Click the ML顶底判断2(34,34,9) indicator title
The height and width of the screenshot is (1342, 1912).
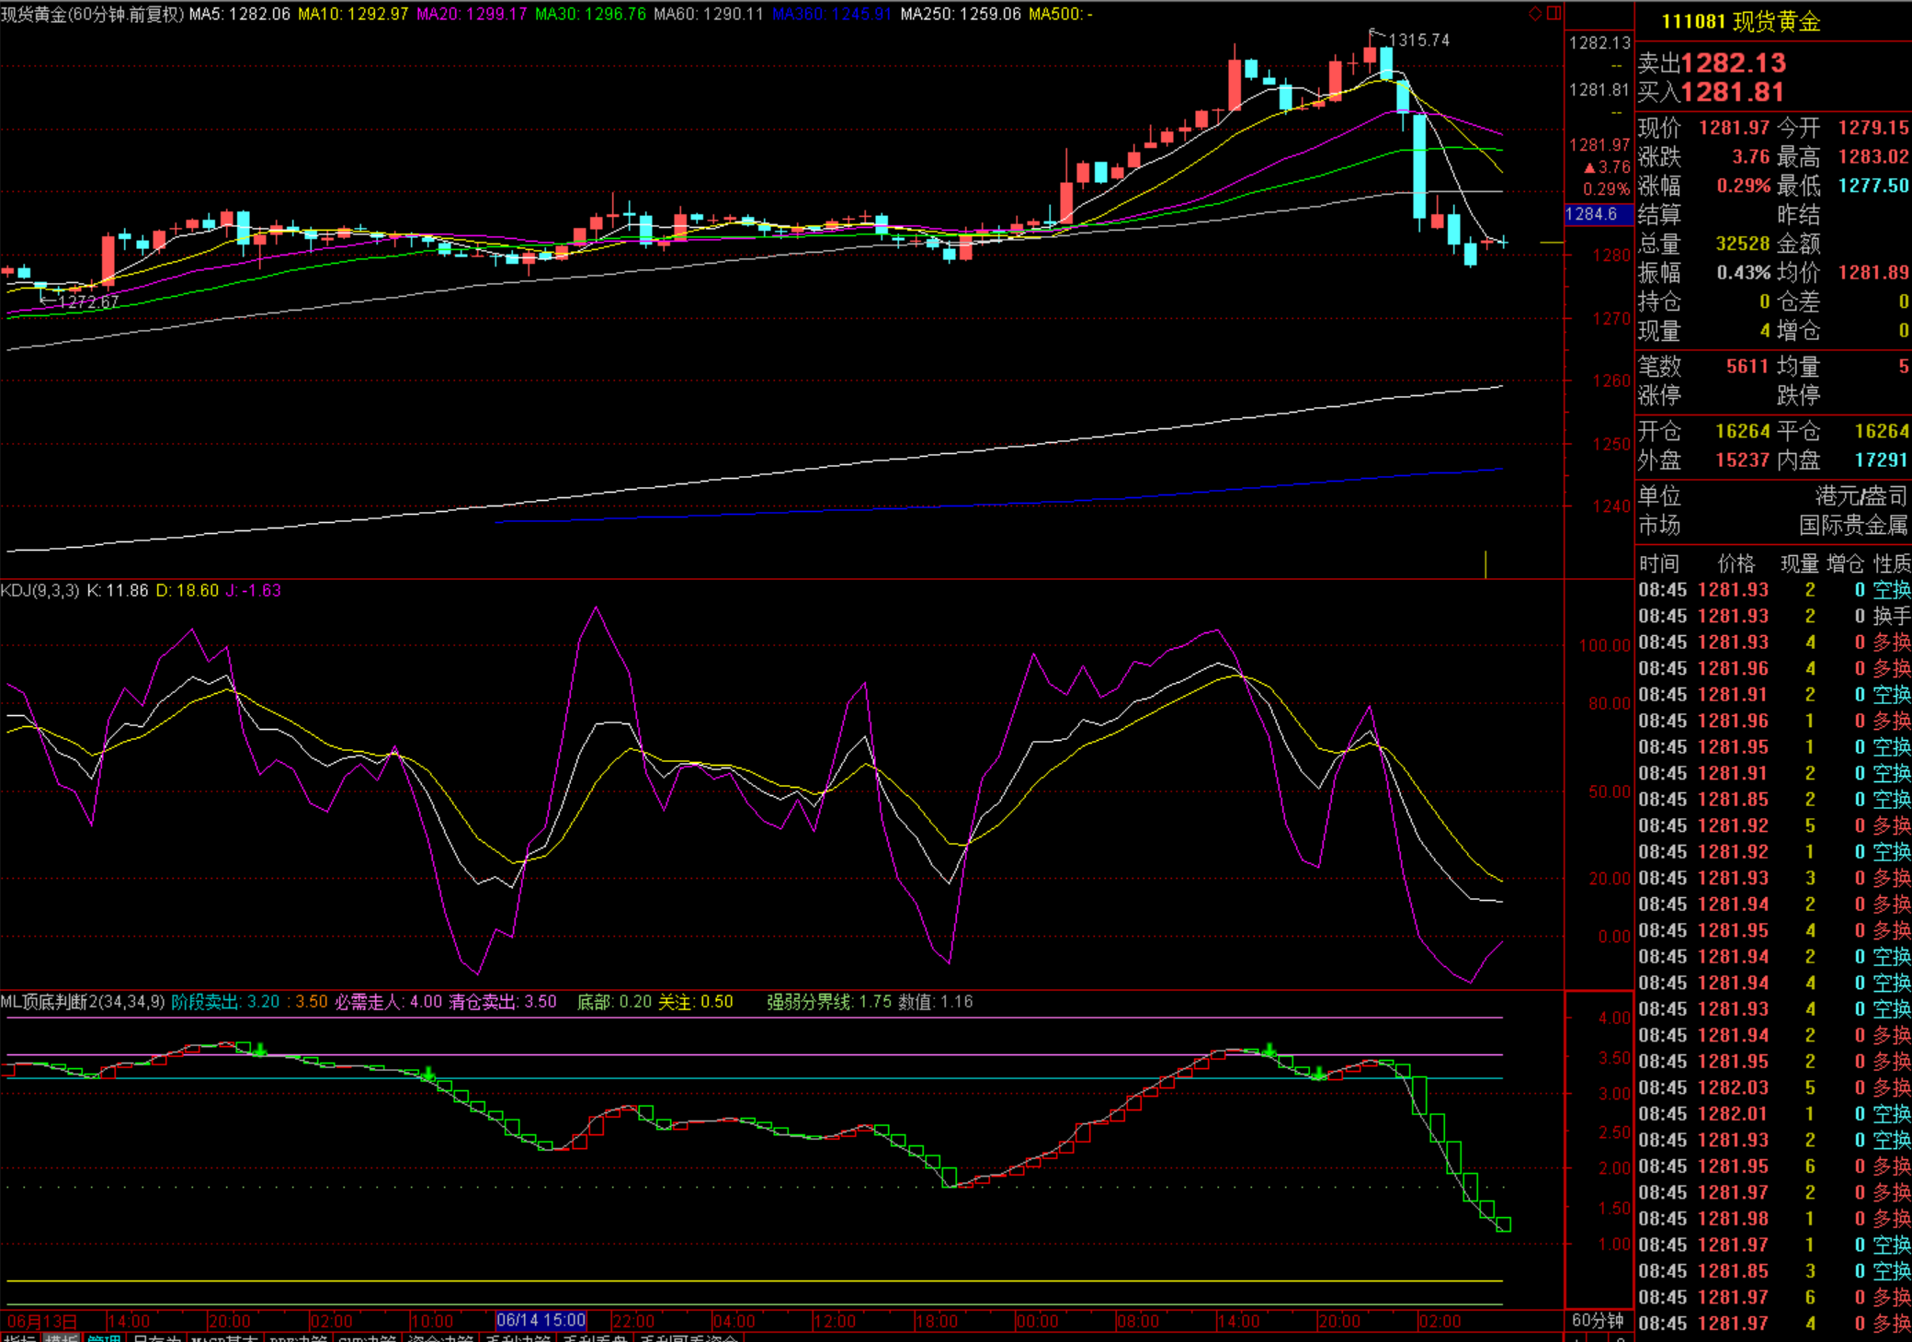coord(83,1001)
